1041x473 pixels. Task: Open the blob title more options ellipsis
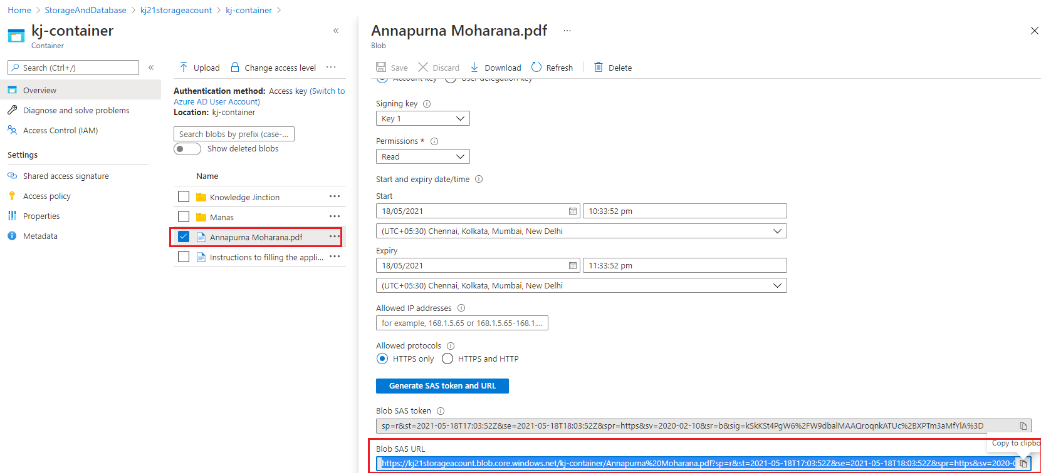point(567,31)
